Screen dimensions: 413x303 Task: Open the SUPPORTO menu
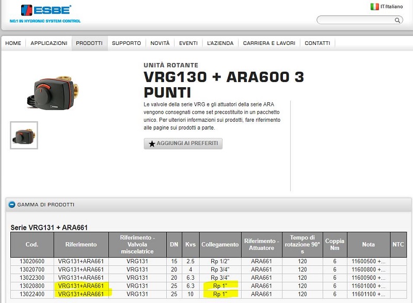126,43
